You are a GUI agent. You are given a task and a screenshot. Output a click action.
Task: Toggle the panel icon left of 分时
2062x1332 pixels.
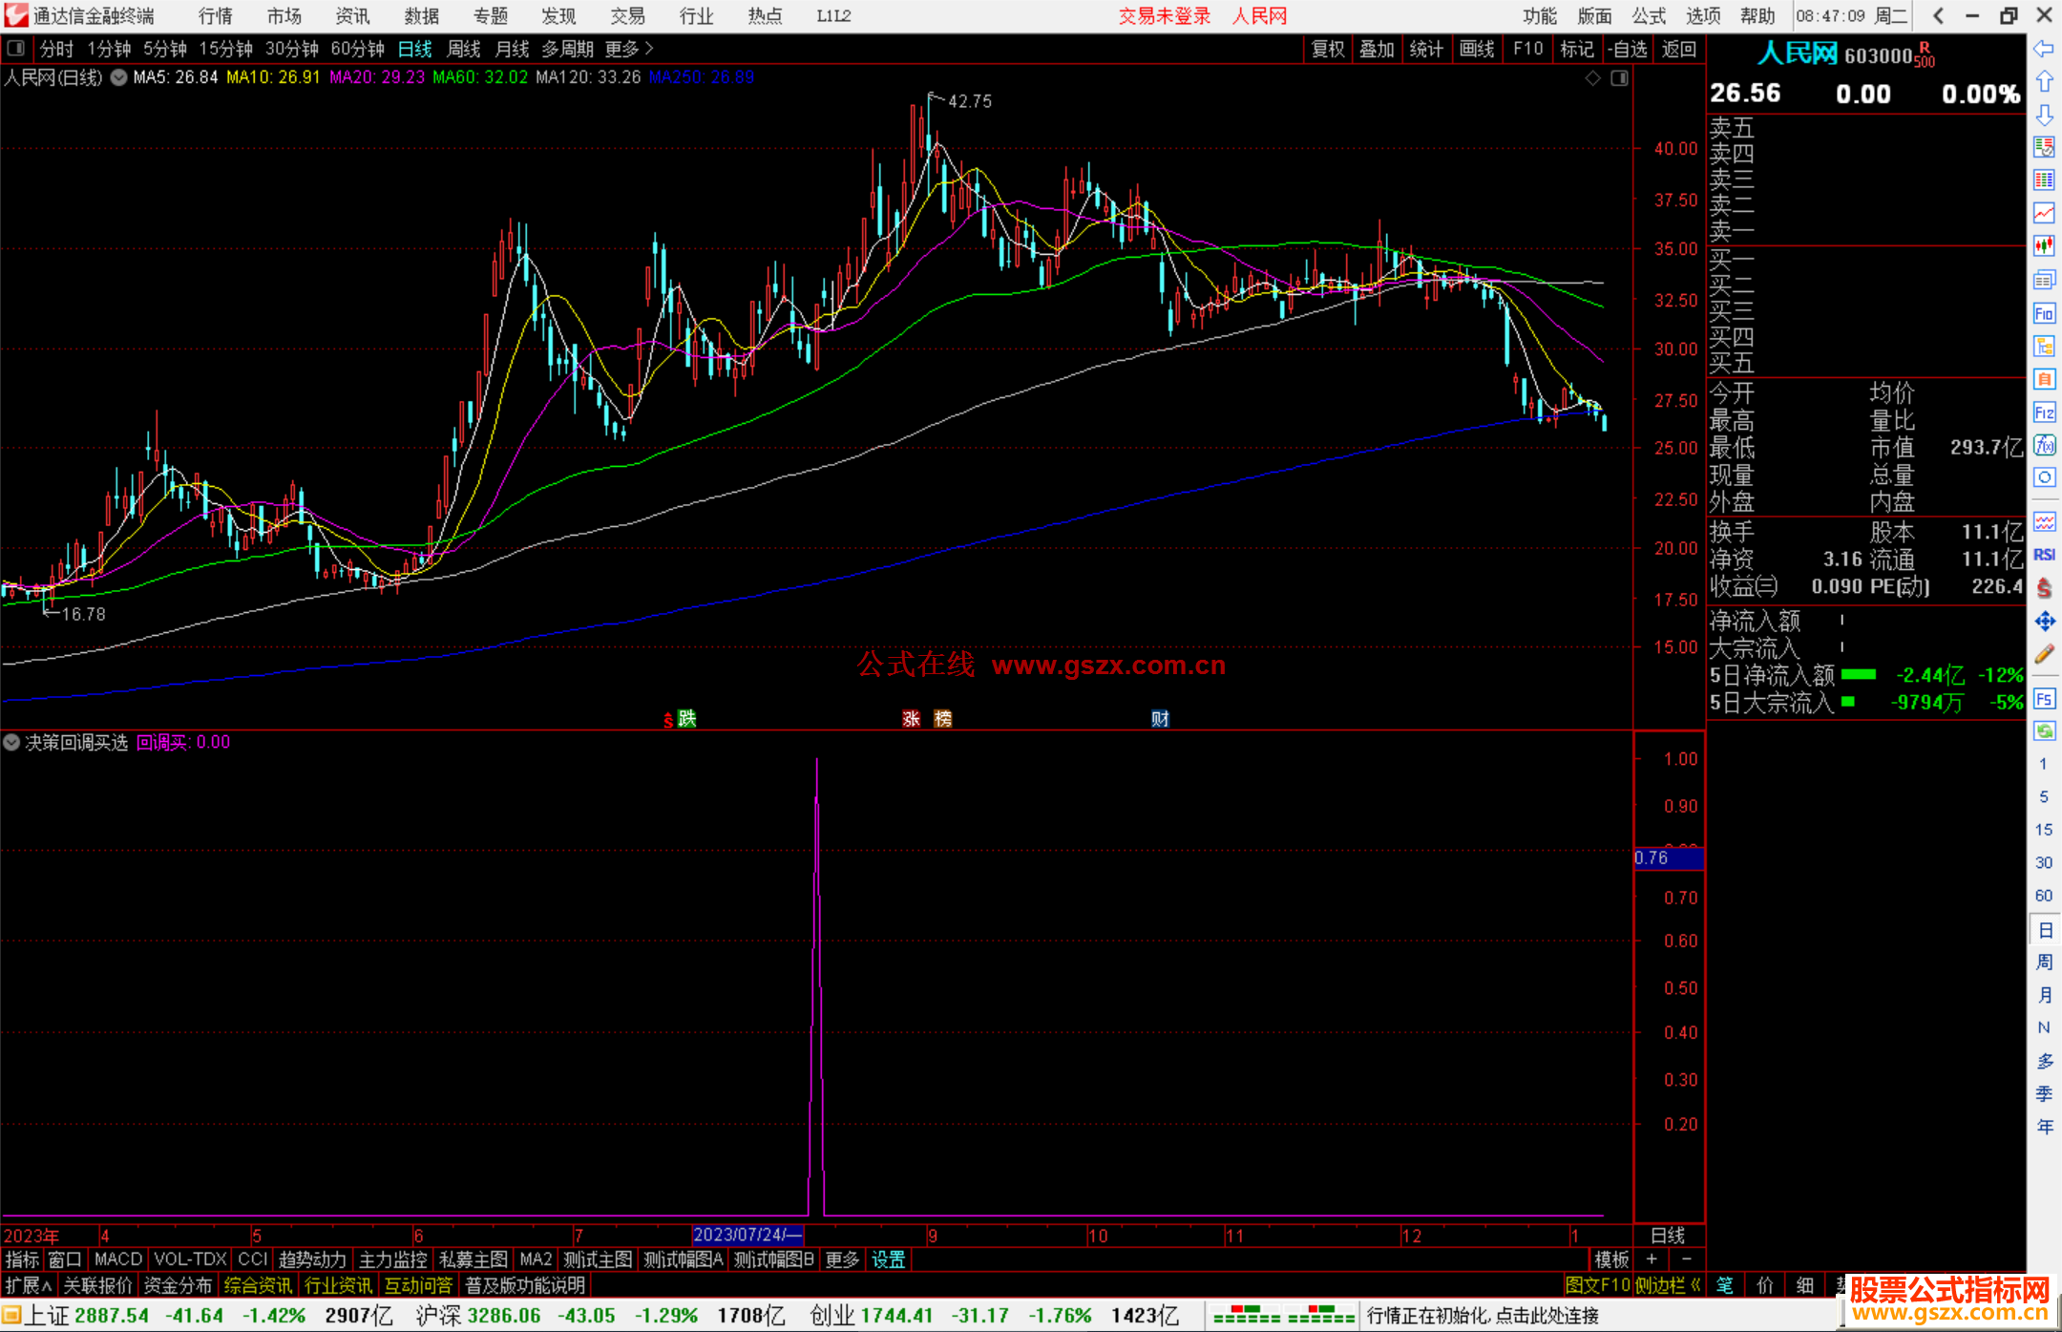click(x=15, y=48)
